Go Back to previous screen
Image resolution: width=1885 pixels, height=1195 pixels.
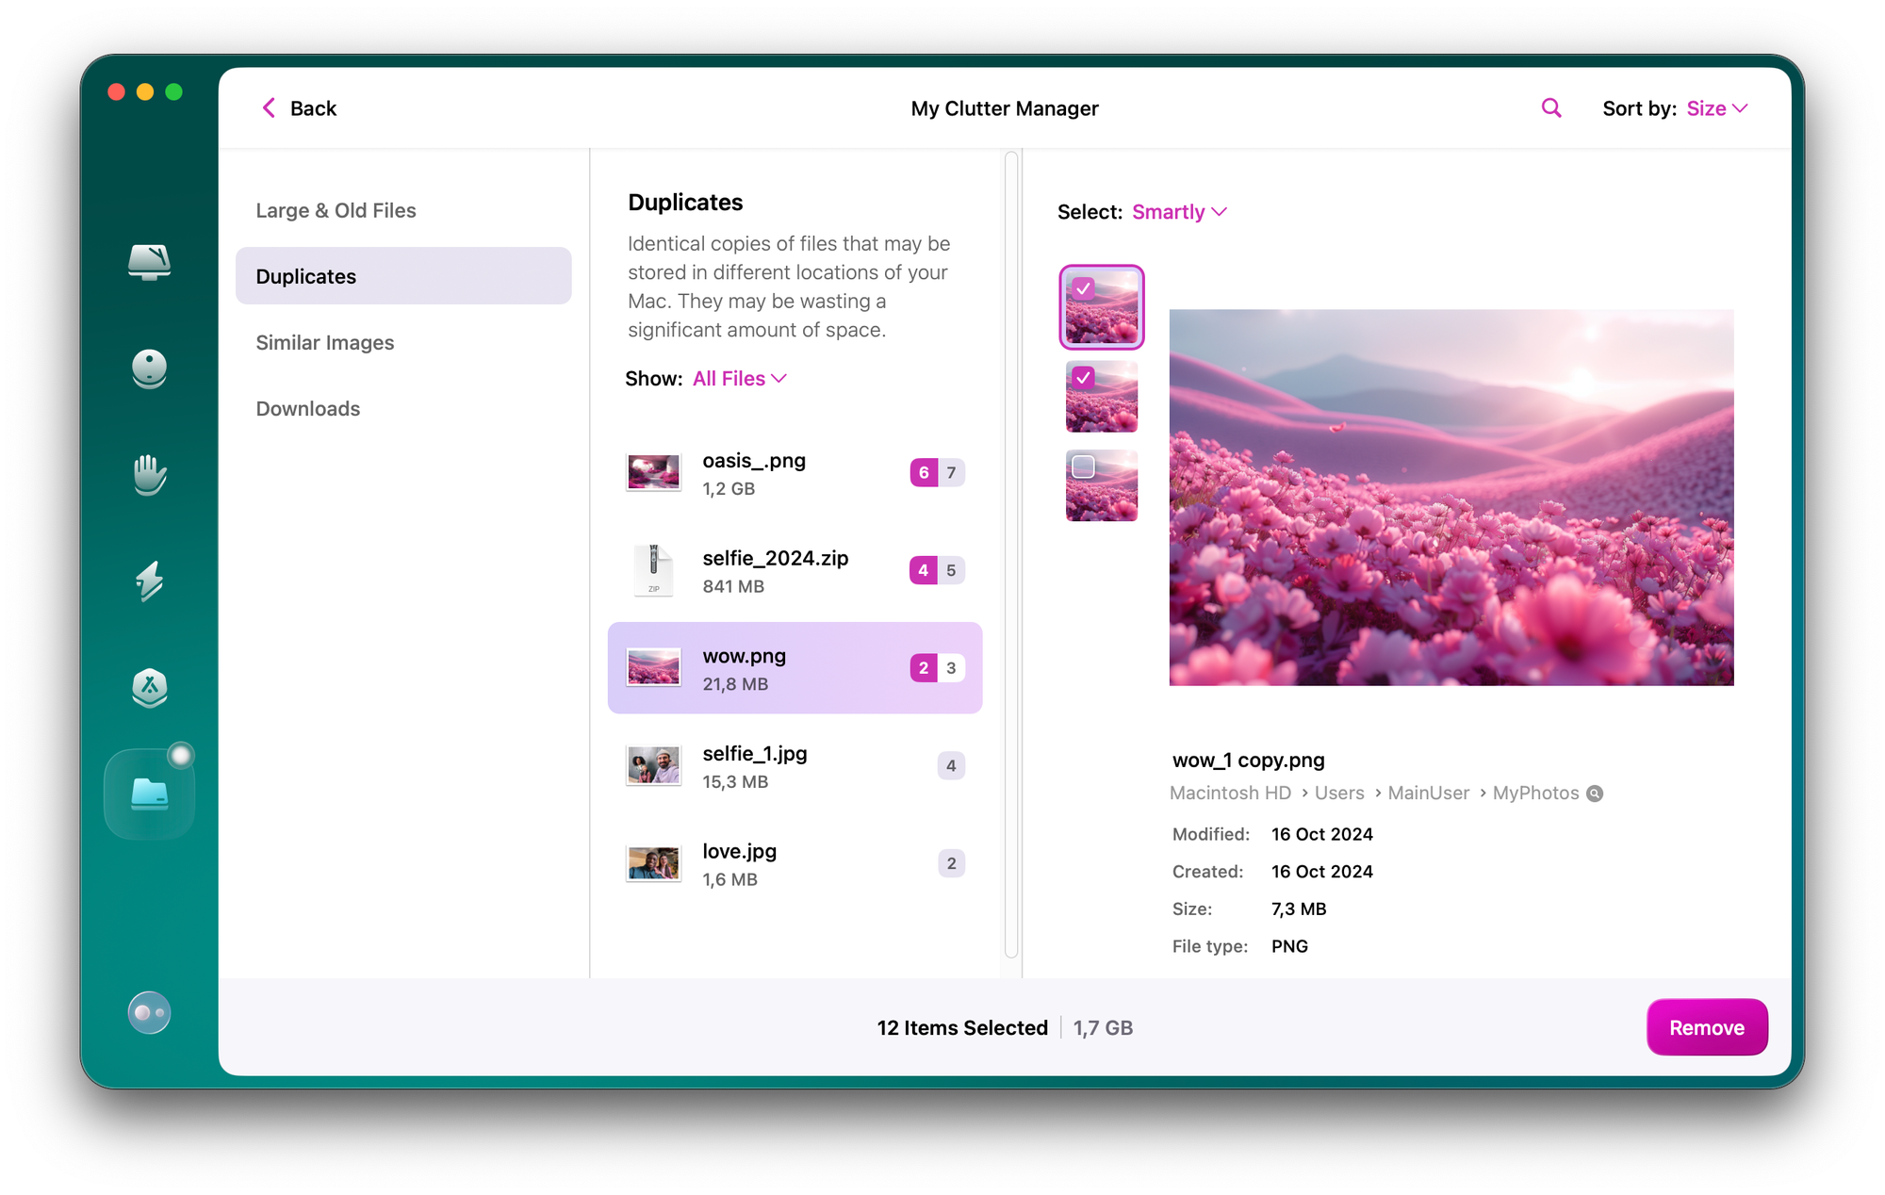[299, 108]
